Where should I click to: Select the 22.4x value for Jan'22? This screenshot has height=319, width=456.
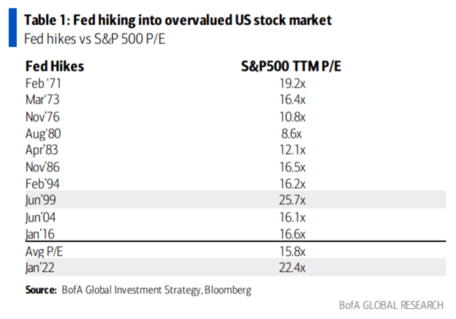292,266
